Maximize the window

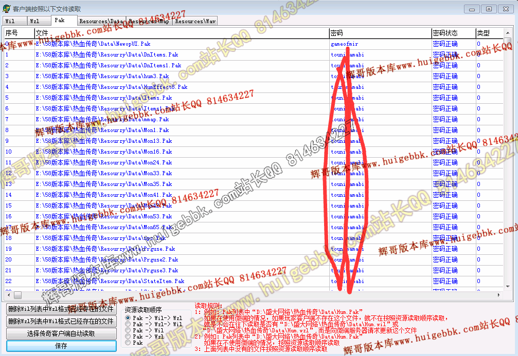tap(489, 9)
